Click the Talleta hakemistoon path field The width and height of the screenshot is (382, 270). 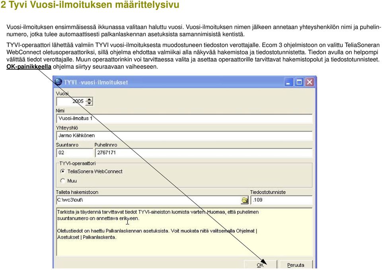[x=148, y=200]
